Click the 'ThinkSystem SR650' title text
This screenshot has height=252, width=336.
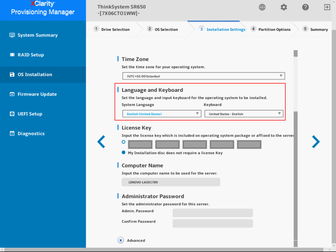pyautogui.click(x=121, y=7)
